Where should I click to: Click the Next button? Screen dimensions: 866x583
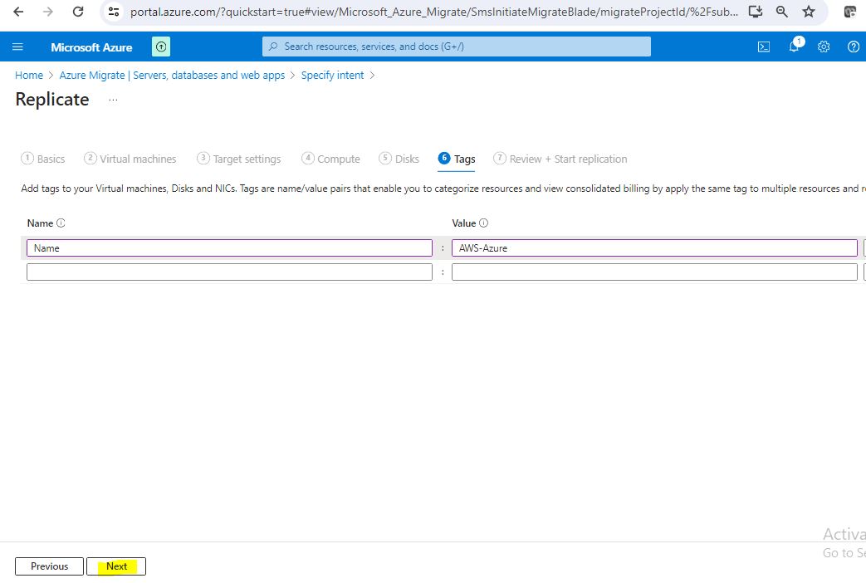pyautogui.click(x=116, y=566)
